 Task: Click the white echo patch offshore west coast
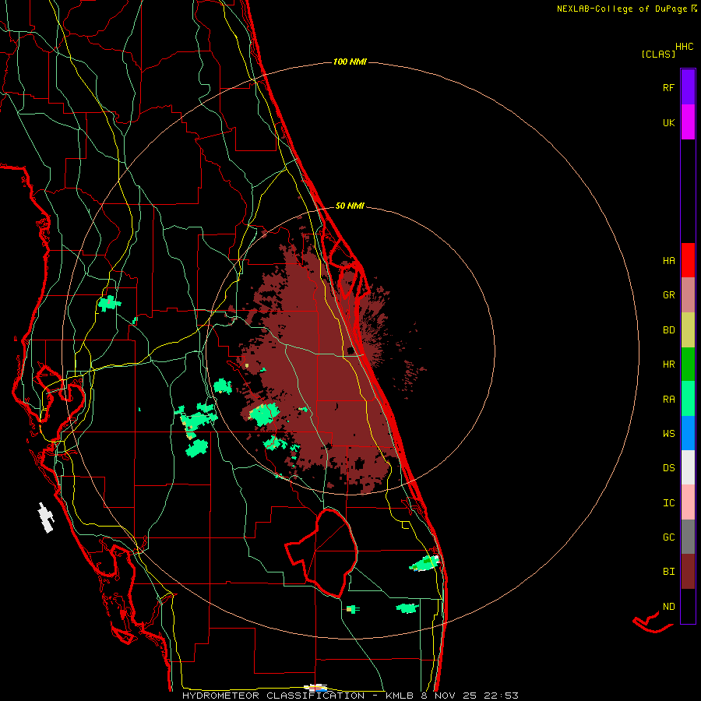46,518
